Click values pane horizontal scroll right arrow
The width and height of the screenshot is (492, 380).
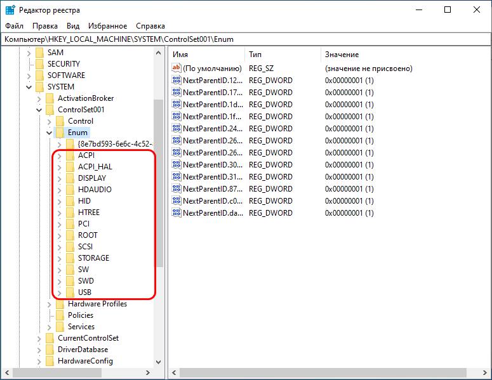point(485,372)
